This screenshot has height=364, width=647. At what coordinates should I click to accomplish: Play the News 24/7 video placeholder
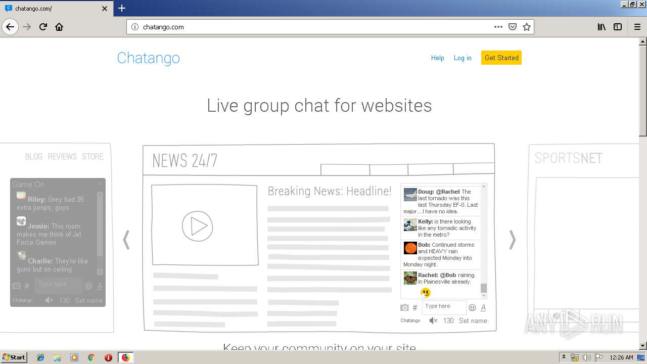tap(198, 226)
